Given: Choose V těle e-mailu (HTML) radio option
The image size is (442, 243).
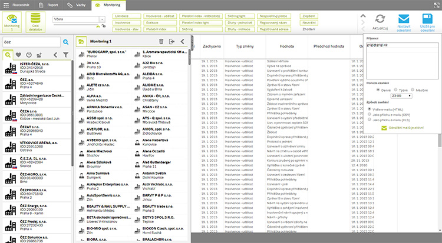Looking at the screenshot, I should tap(370, 109).
